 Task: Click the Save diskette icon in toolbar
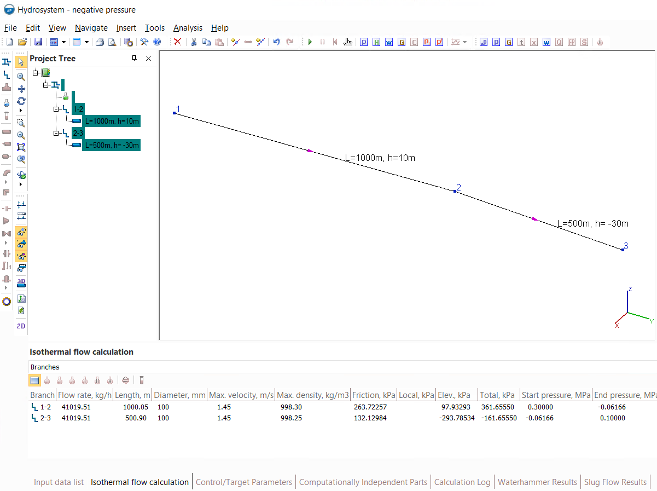38,42
